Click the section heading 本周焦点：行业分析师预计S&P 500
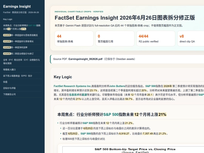The width and height of the screenshot is (204, 153). point(112,114)
